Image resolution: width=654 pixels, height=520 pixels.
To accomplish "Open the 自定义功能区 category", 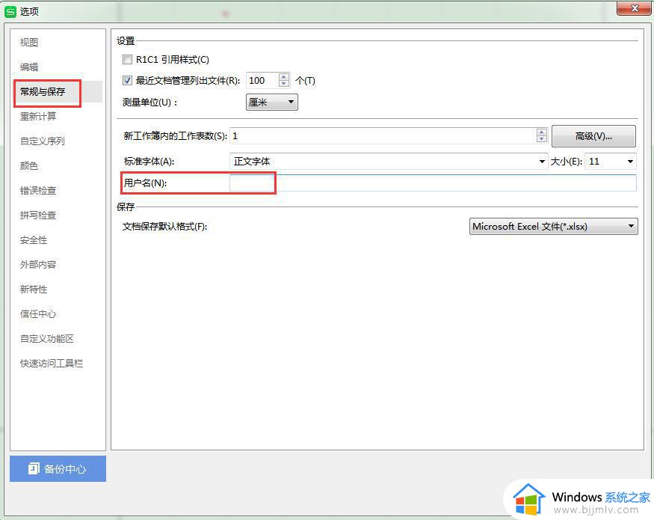I will 46,338.
